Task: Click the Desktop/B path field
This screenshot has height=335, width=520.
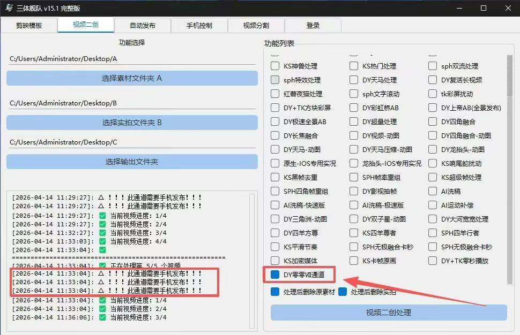Action: [132, 103]
